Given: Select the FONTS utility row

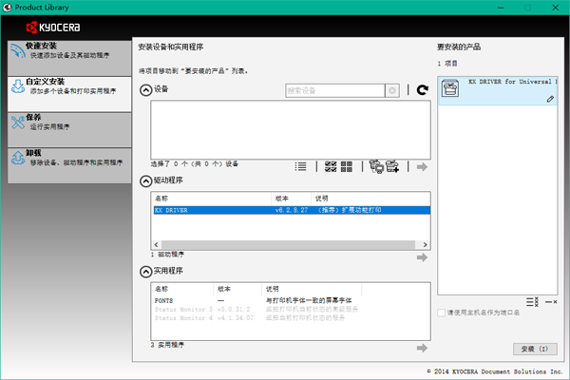Looking at the screenshot, I should coord(255,301).
